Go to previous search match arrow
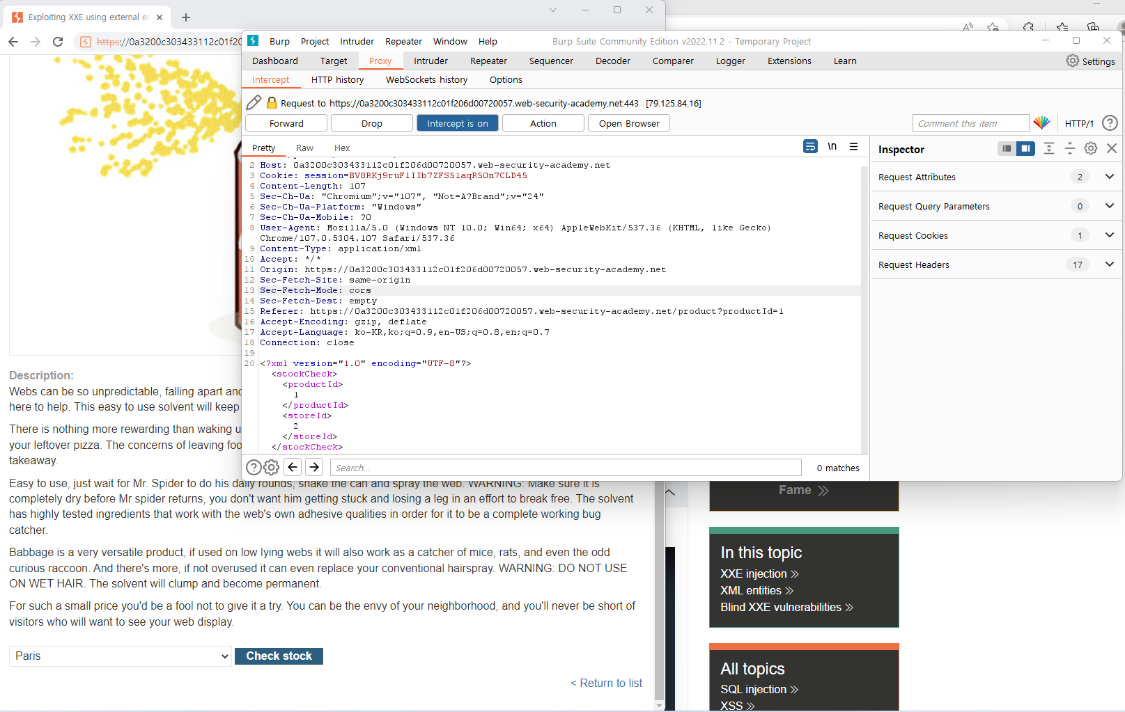 (293, 467)
